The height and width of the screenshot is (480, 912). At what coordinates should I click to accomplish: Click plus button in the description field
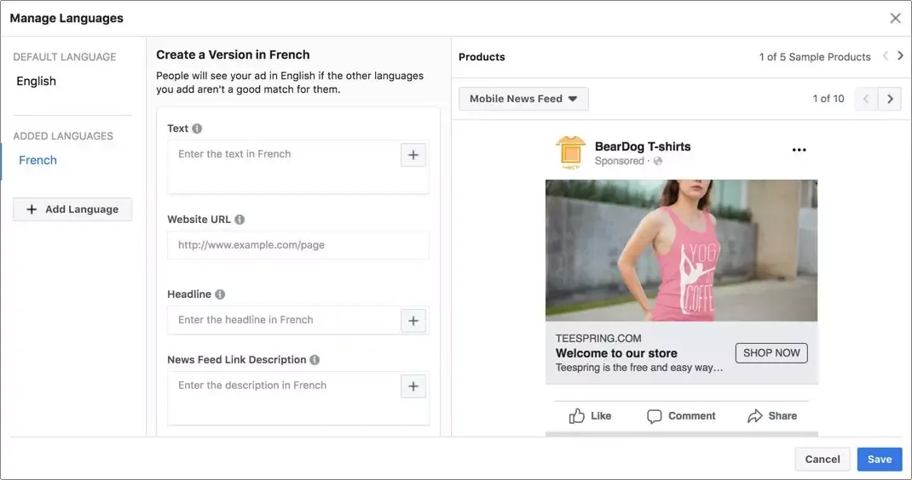pos(413,386)
